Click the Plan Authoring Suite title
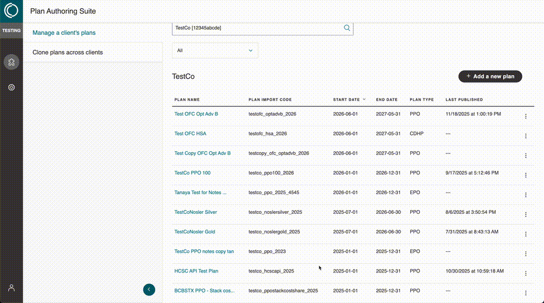The height and width of the screenshot is (303, 544). [63, 11]
